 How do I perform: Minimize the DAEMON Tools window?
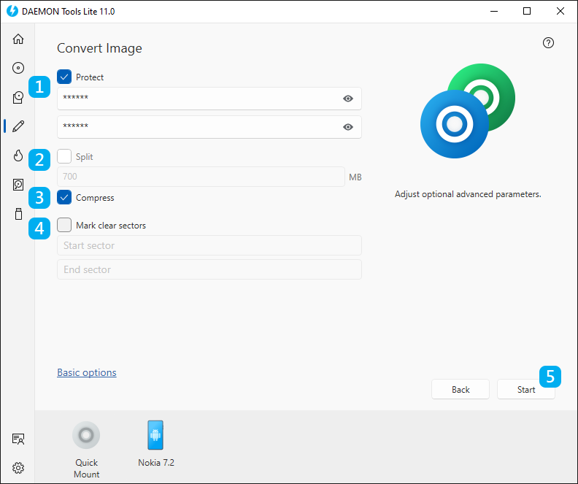tap(494, 11)
